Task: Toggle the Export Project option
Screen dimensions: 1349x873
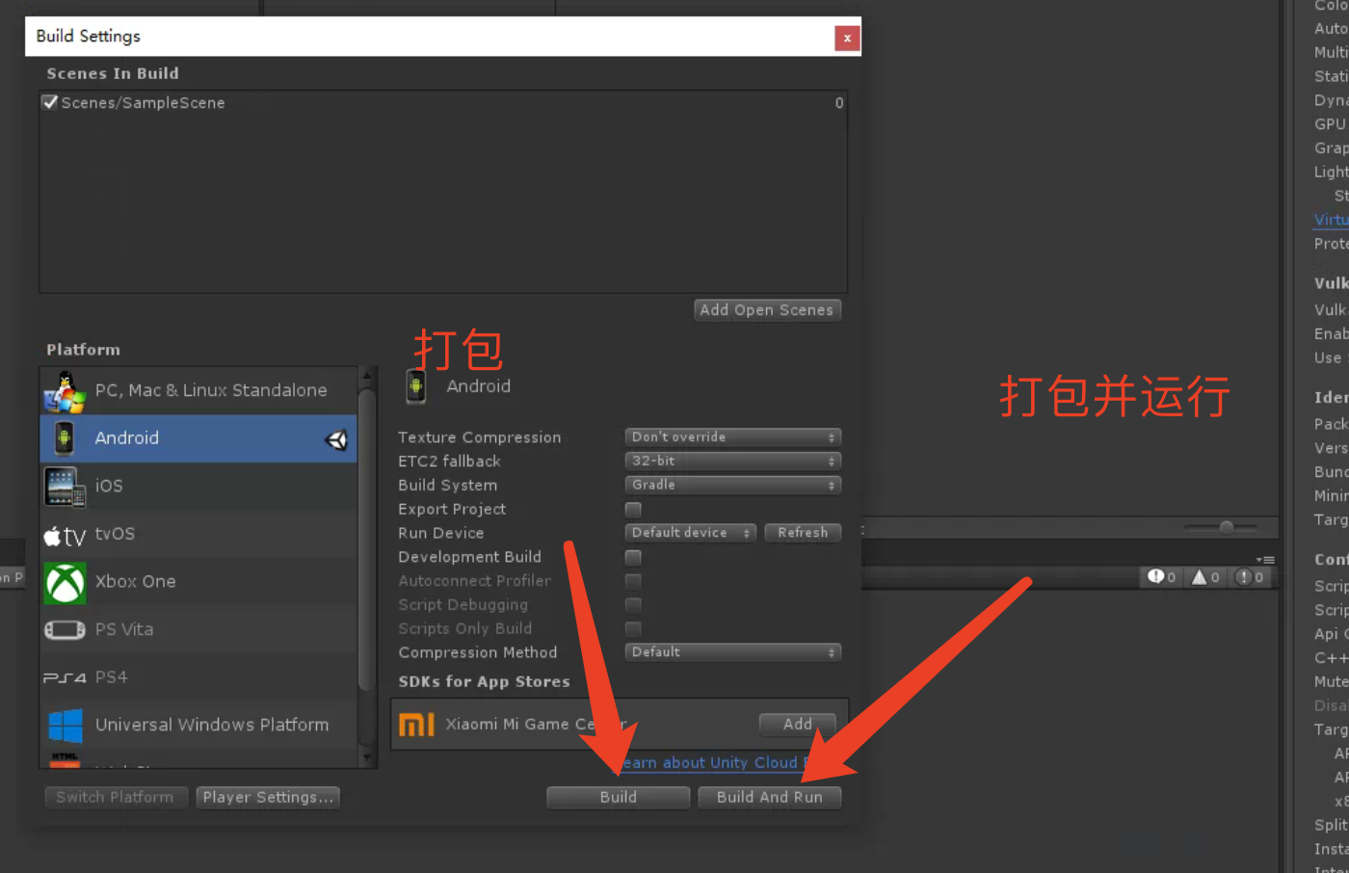Action: click(633, 509)
